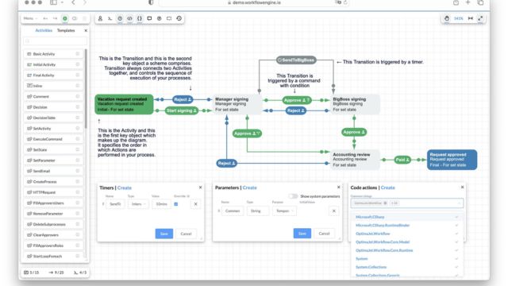Click the zoom percentage value

[x=459, y=18]
